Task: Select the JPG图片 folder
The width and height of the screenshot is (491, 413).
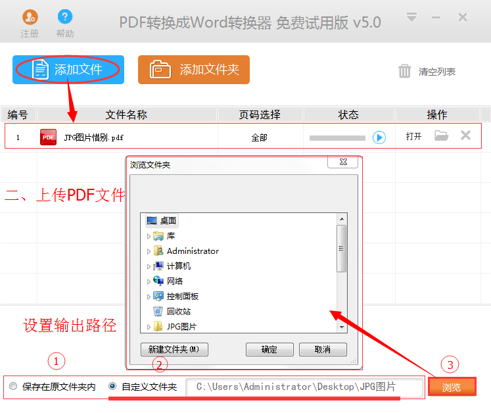Action: [x=181, y=326]
